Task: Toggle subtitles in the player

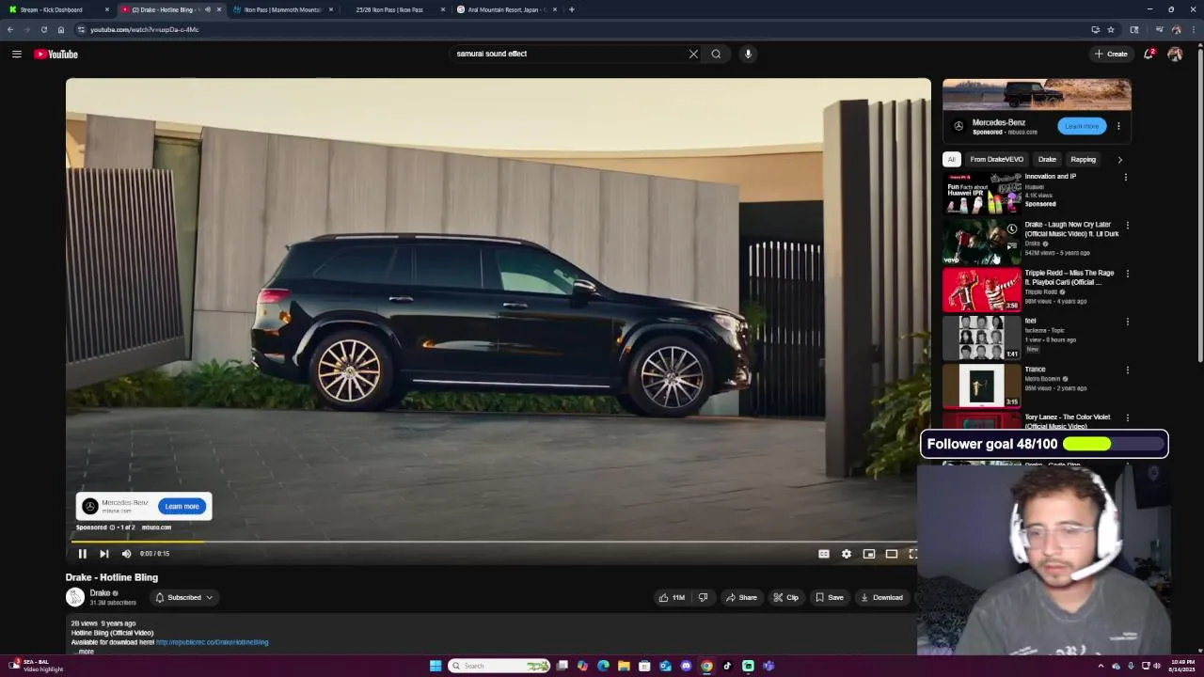Action: [x=824, y=554]
